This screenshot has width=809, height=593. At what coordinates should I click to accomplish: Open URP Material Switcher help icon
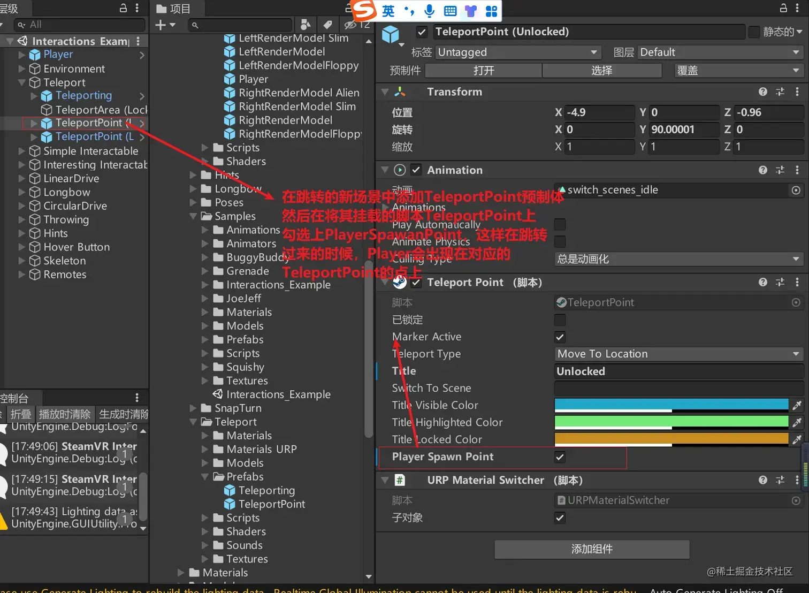click(x=763, y=480)
